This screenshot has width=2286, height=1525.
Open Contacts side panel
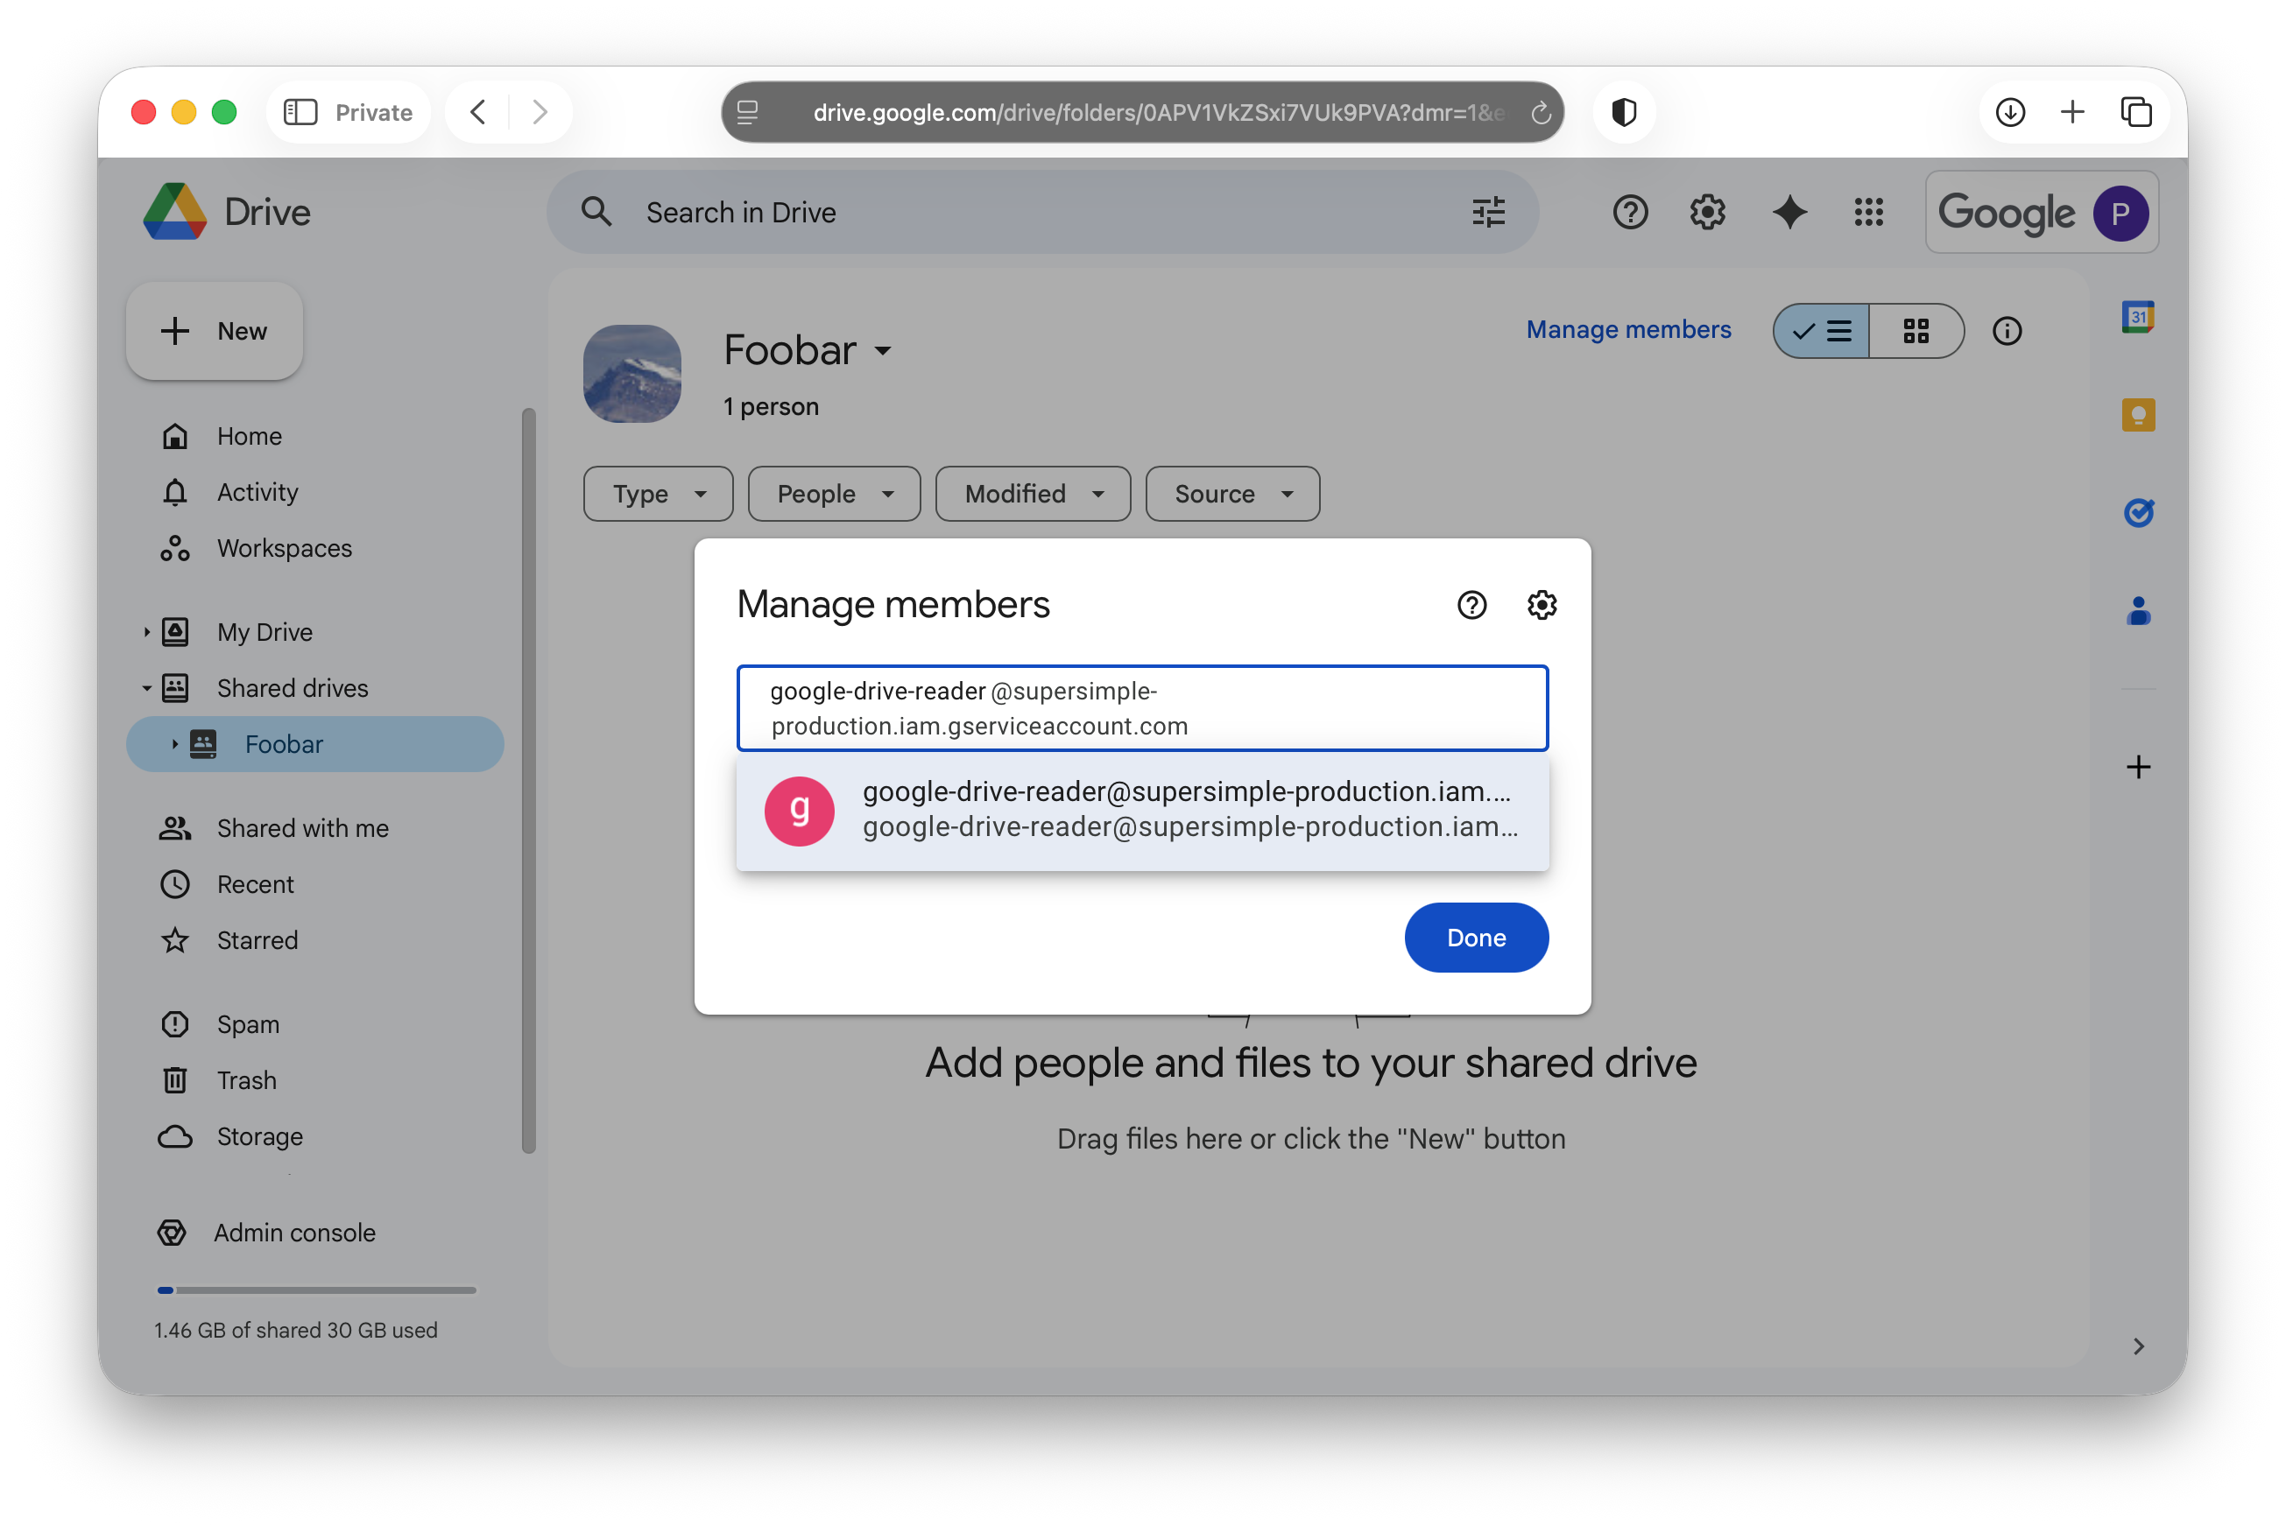pos(2137,611)
